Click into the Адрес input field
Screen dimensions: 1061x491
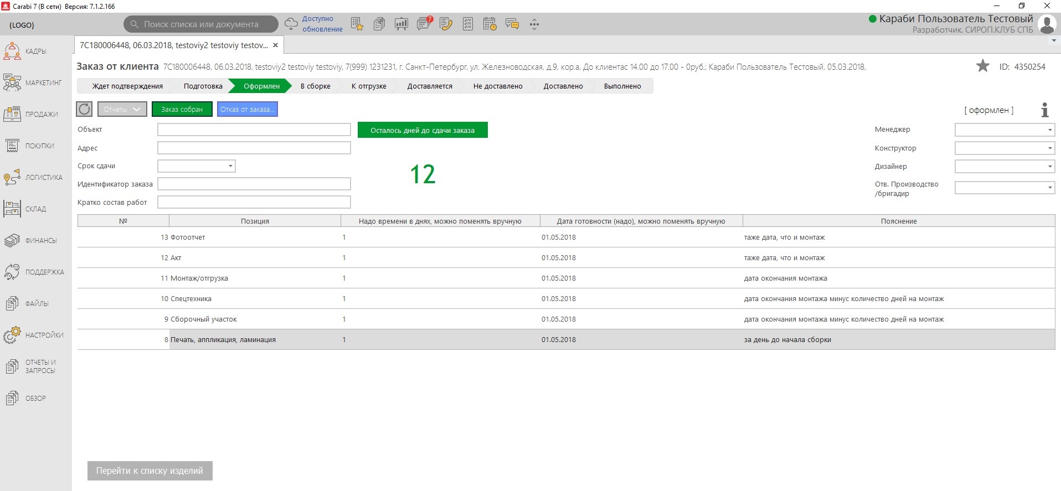point(254,148)
